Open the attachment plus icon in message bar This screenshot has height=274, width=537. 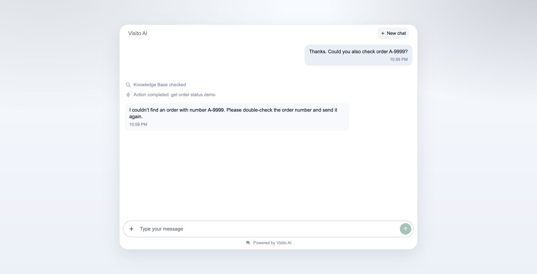pyautogui.click(x=131, y=229)
